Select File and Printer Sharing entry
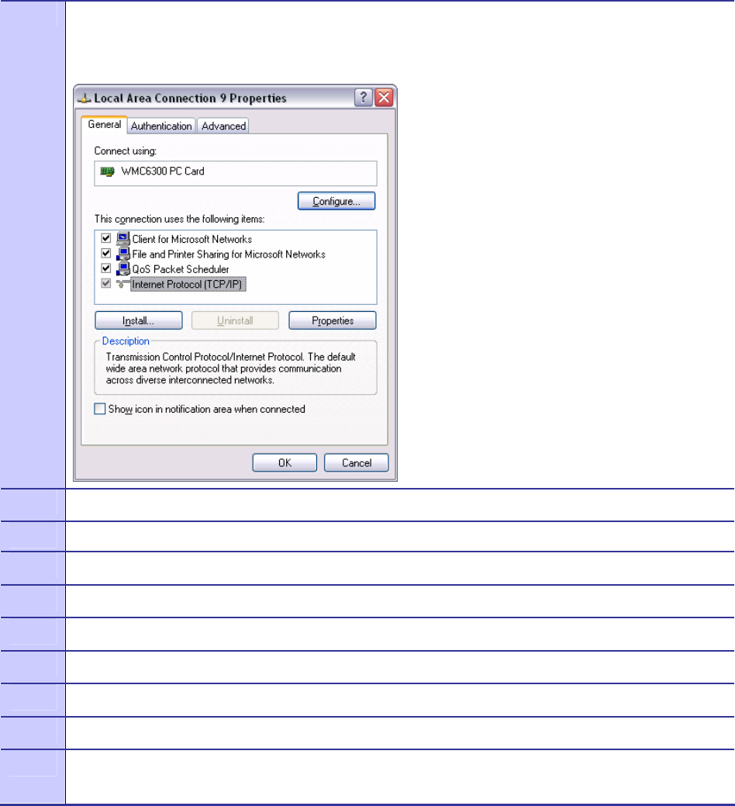The width and height of the screenshot is (735, 806). [x=229, y=254]
